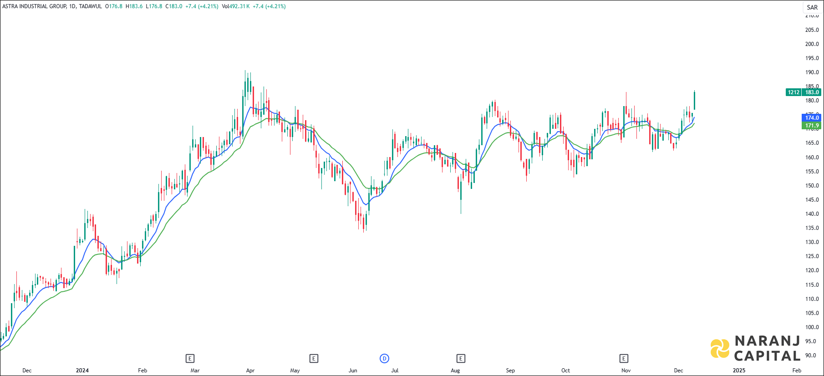Click the earnings marker near May
824x376 pixels.
click(314, 359)
